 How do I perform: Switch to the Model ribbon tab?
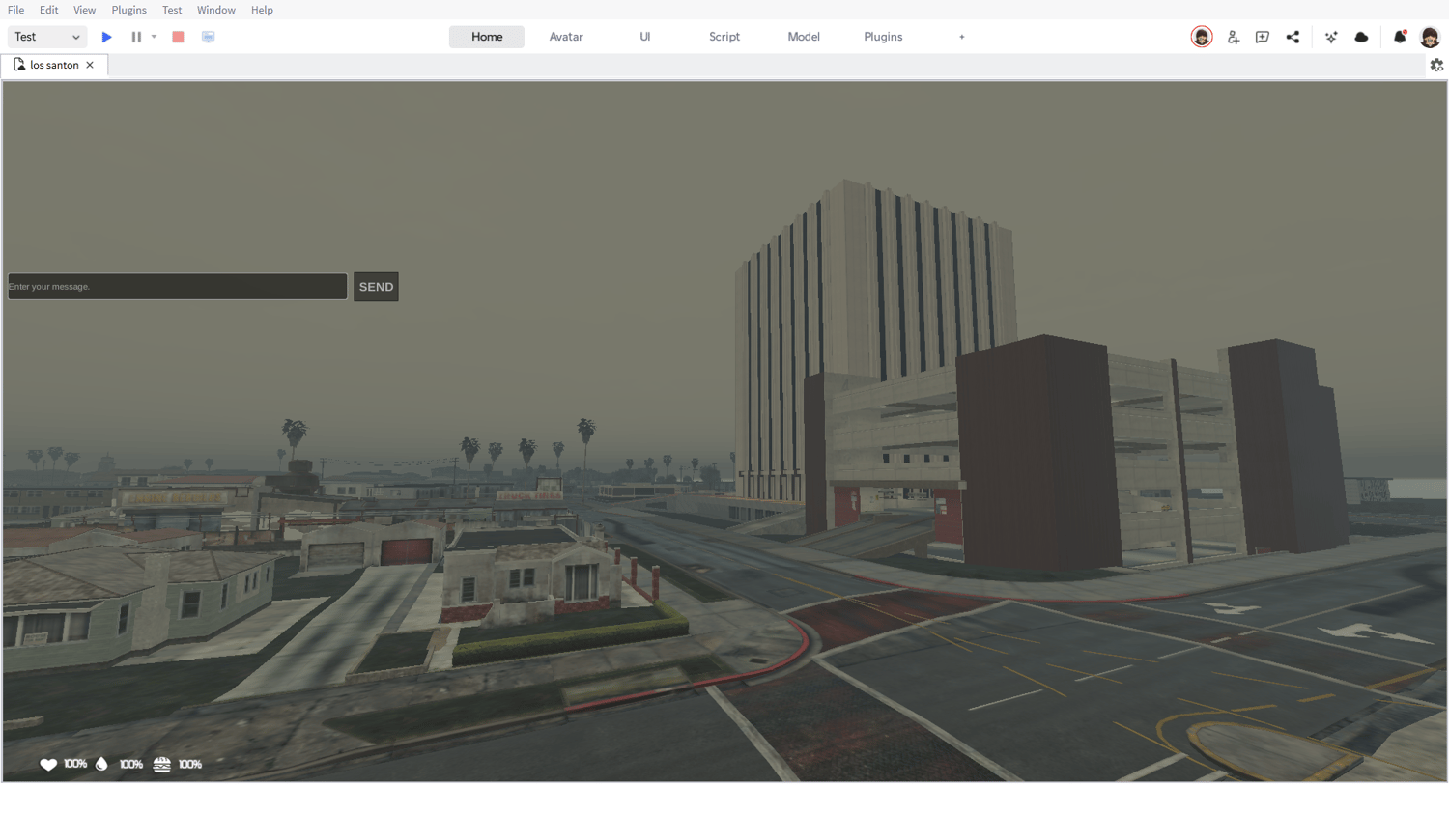click(x=804, y=37)
